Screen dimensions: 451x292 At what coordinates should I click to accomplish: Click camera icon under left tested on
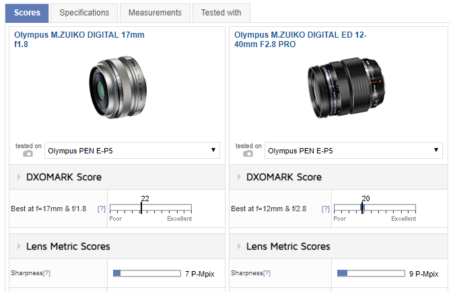coord(28,154)
